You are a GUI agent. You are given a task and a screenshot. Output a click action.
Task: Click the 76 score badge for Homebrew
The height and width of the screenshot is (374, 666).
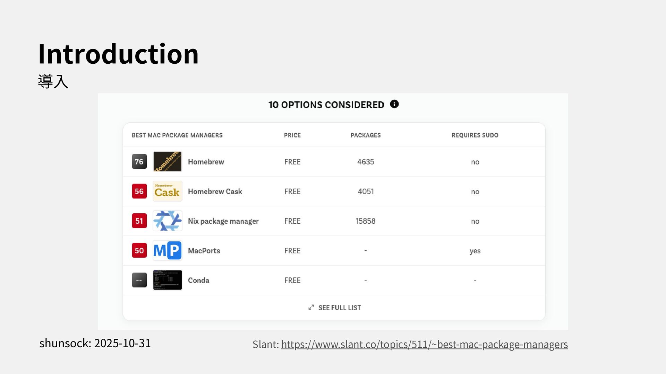click(139, 161)
